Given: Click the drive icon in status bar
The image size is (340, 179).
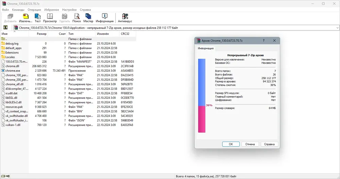Looking at the screenshot, I should click(3, 176).
